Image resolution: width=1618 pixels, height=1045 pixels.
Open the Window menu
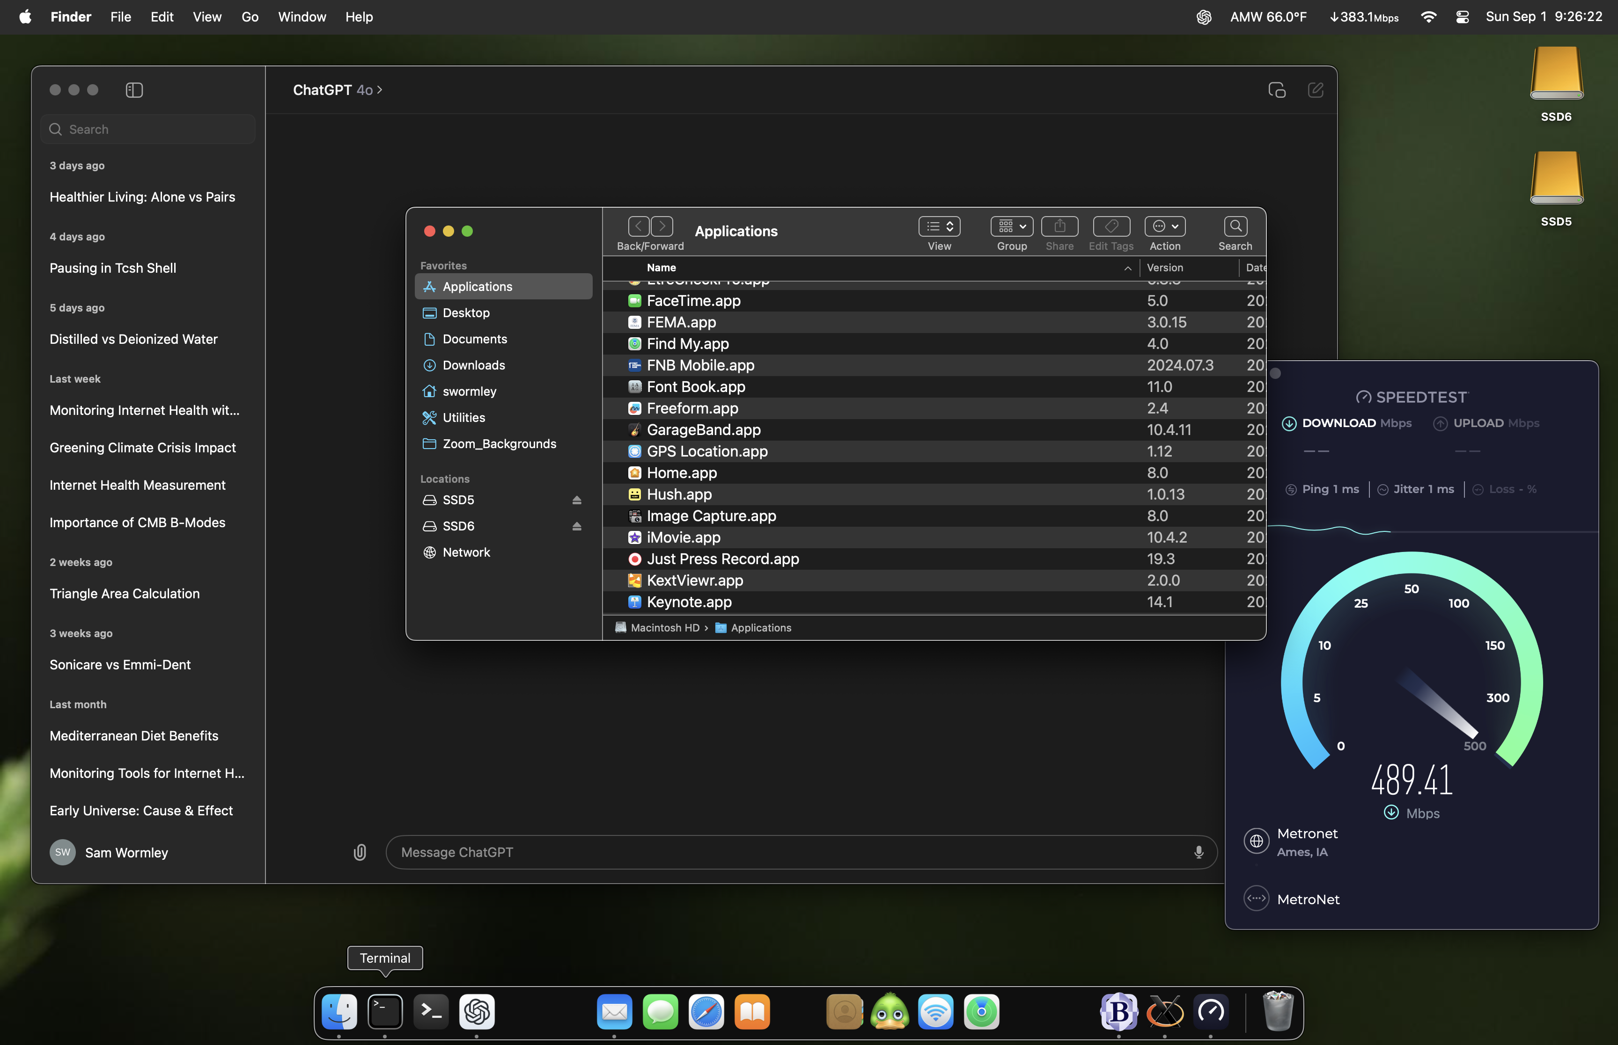[x=302, y=16]
